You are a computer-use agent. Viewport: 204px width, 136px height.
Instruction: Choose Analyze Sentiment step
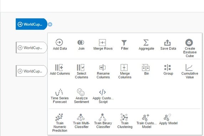[81, 96]
